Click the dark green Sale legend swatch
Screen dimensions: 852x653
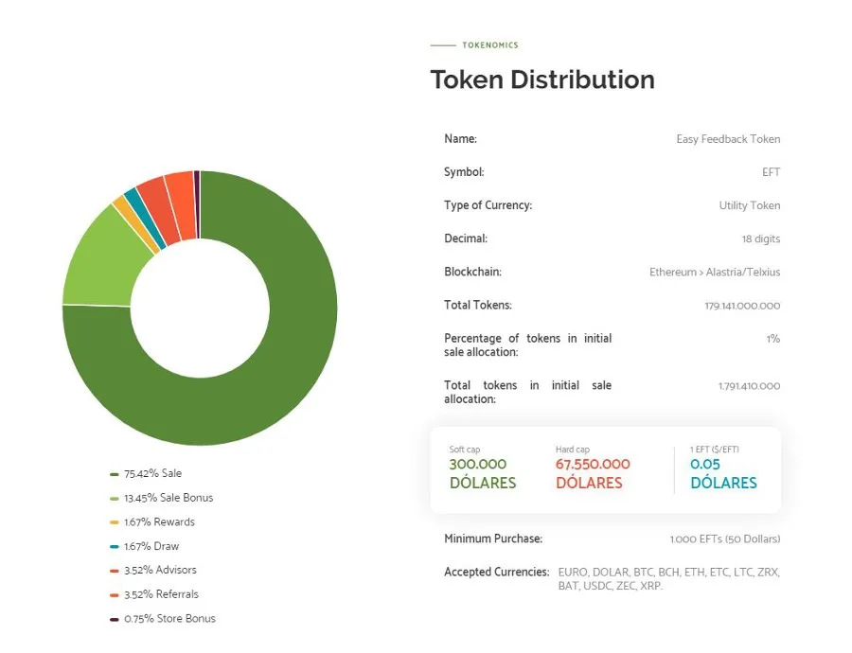pos(115,474)
